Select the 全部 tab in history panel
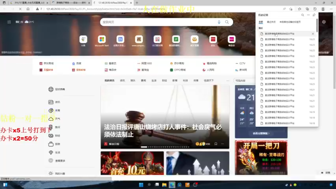The width and height of the screenshot is (336, 189). (x=260, y=22)
